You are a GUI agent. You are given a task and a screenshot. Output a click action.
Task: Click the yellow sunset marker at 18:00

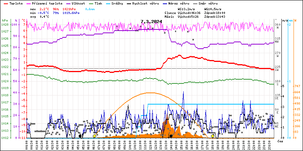[x=213, y=136]
